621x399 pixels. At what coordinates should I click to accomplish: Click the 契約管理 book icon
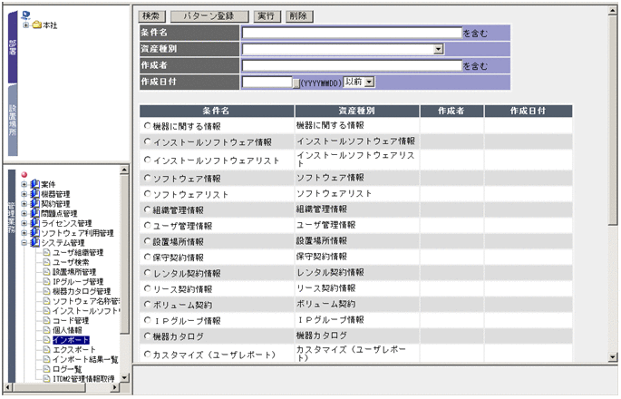click(34, 203)
